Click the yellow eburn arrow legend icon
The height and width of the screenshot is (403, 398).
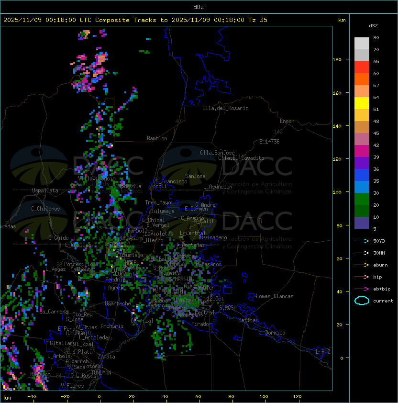coord(362,265)
